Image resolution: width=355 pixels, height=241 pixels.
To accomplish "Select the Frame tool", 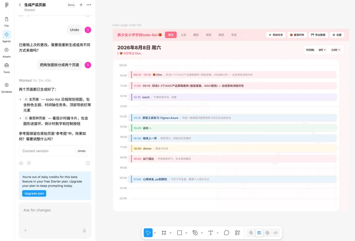I will [164, 233].
